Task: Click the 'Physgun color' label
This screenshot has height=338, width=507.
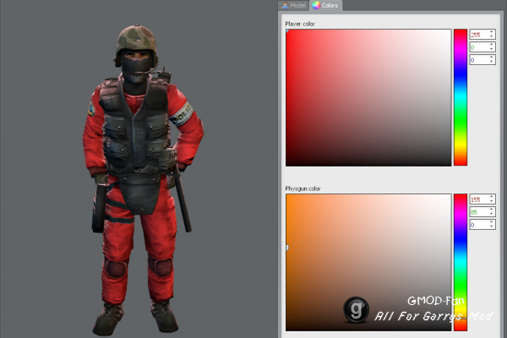Action: click(x=303, y=188)
